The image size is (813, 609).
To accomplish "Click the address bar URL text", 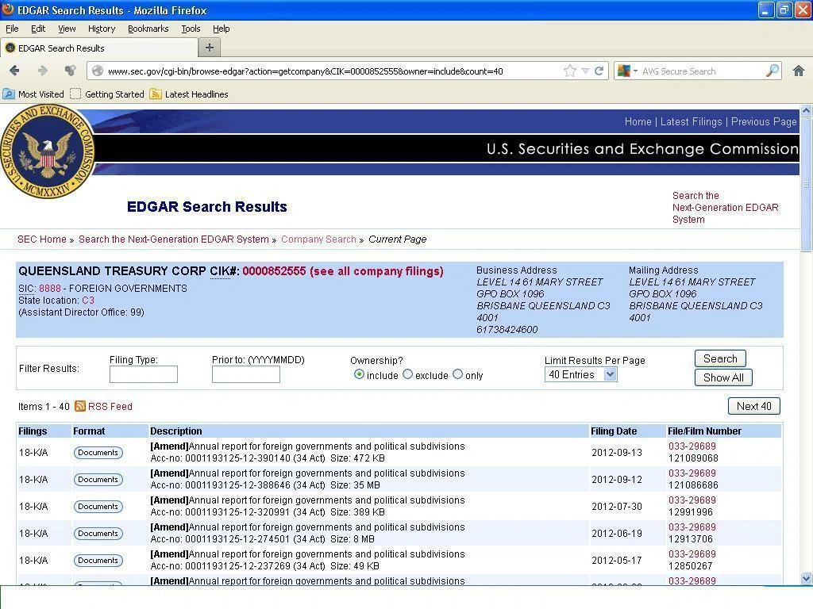I will click(306, 71).
